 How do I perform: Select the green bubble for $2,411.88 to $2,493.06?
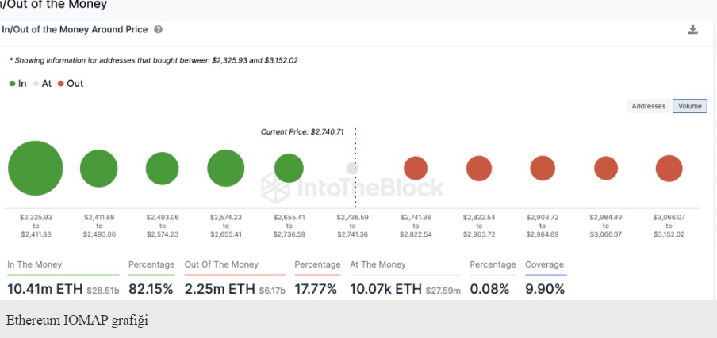pyautogui.click(x=99, y=169)
